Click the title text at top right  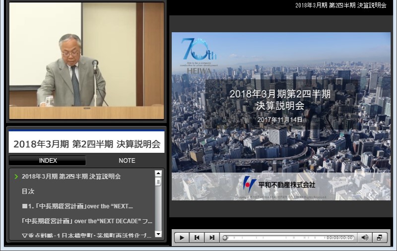click(x=341, y=5)
